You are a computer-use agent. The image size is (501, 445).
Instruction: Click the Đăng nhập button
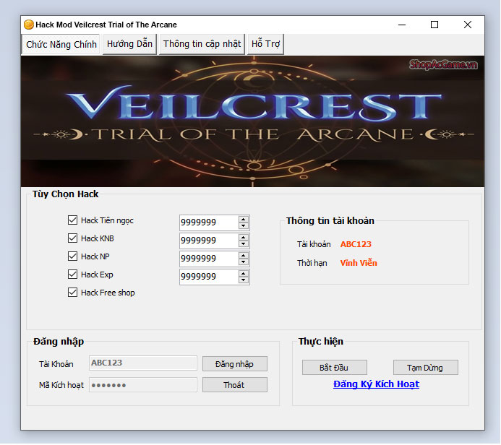pos(234,364)
